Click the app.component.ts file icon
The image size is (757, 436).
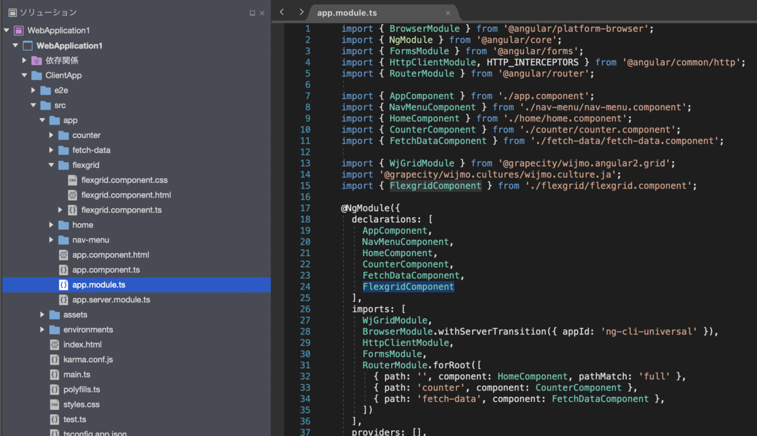click(63, 270)
